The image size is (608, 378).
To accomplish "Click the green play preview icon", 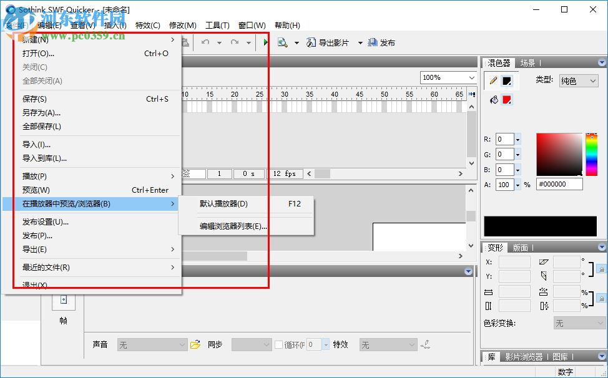I will [x=265, y=42].
